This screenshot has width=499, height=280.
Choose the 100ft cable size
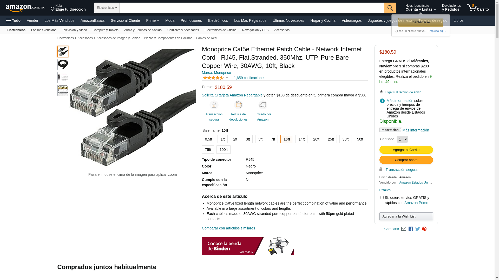[x=224, y=150]
